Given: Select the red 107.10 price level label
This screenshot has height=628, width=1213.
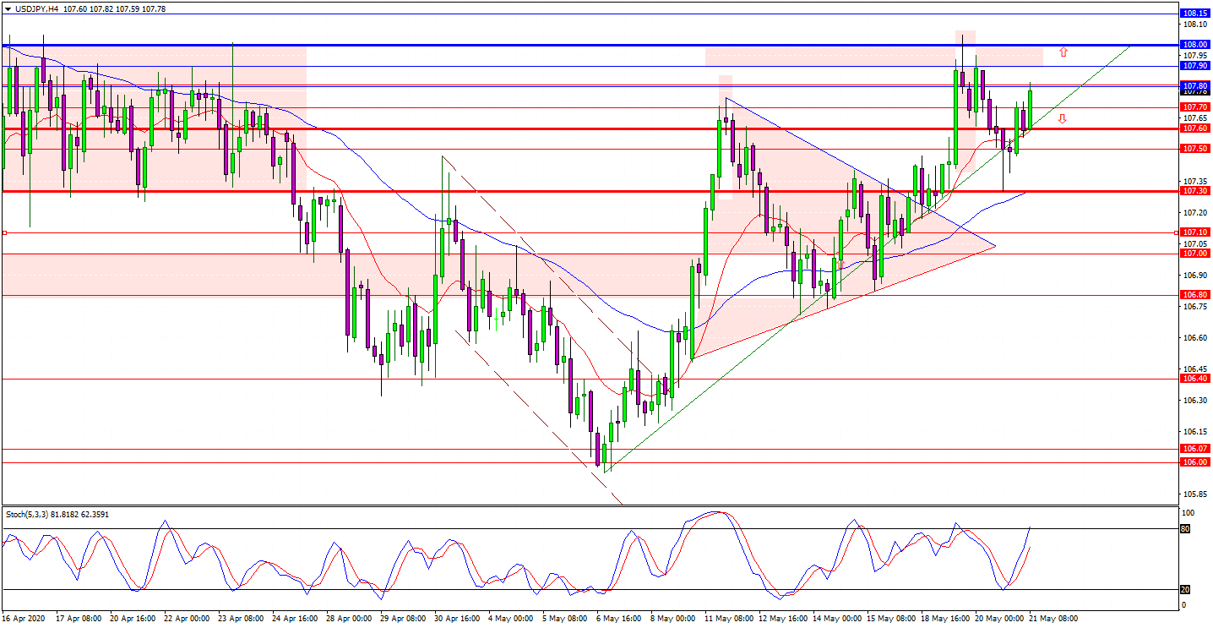Looking at the screenshot, I should tap(1195, 232).
